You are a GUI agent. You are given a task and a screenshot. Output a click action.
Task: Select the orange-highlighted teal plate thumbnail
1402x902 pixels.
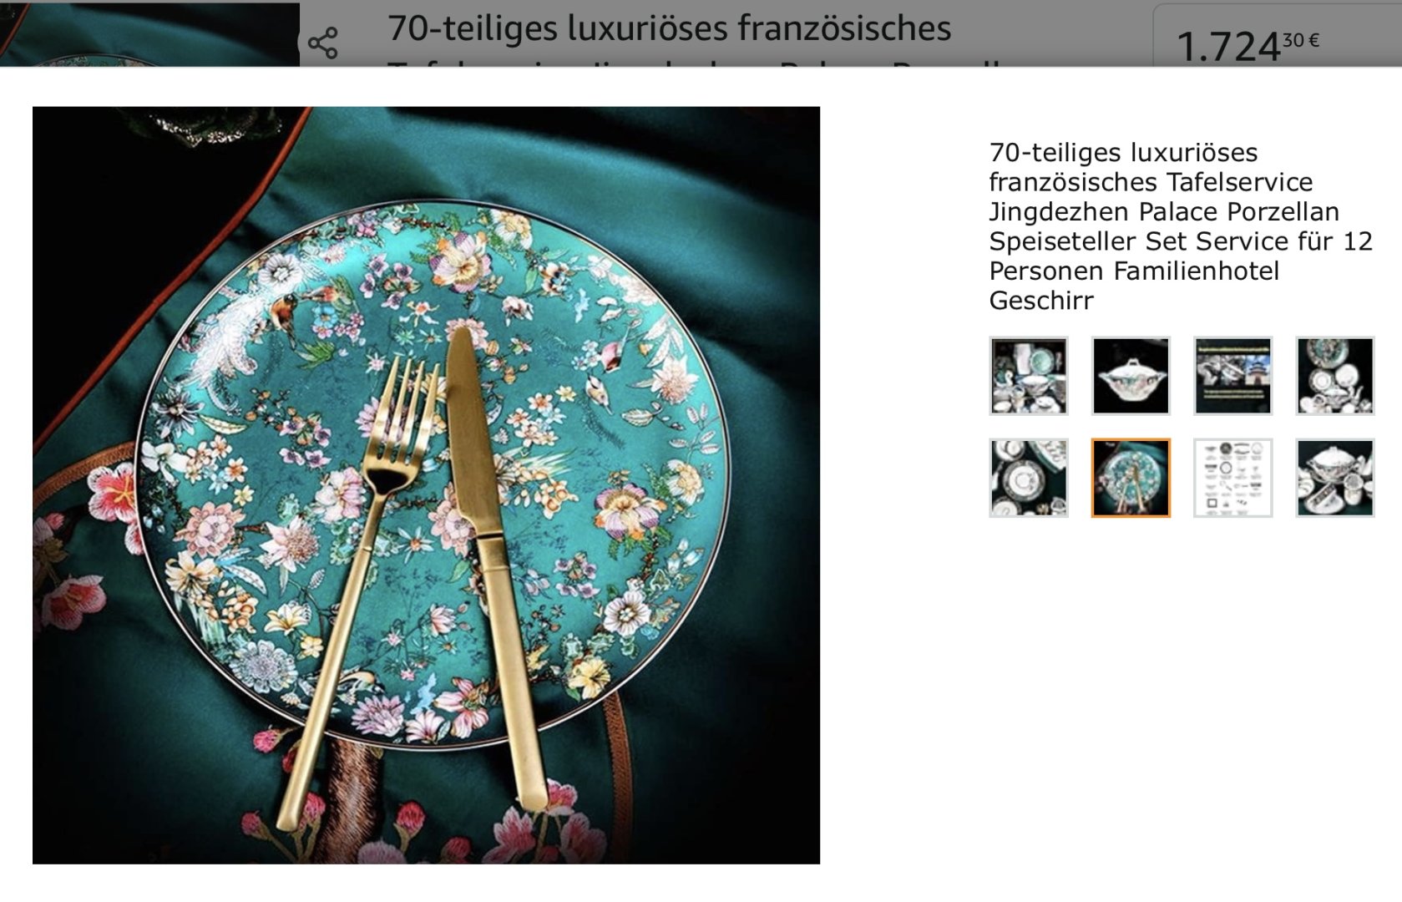pos(1131,478)
